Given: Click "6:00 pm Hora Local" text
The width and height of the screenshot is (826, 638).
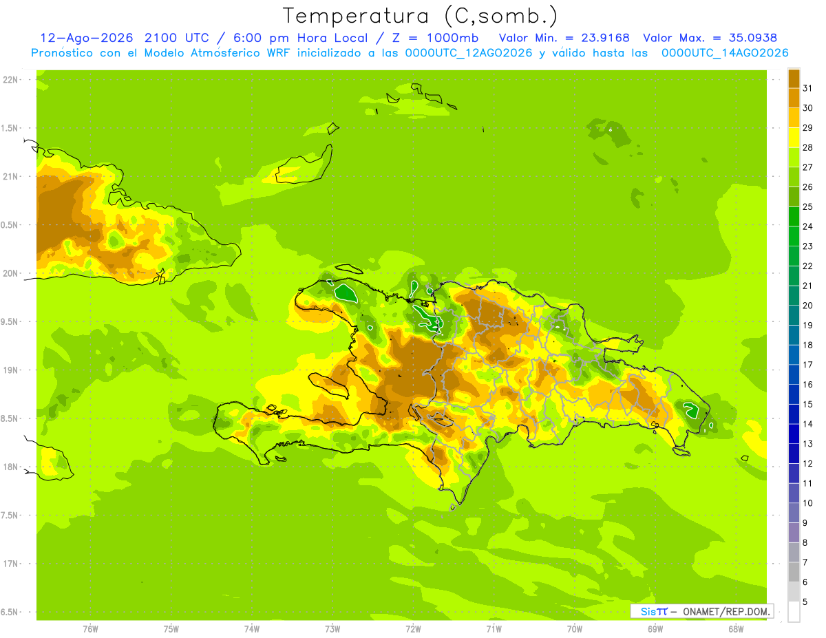Looking at the screenshot, I should (x=301, y=38).
